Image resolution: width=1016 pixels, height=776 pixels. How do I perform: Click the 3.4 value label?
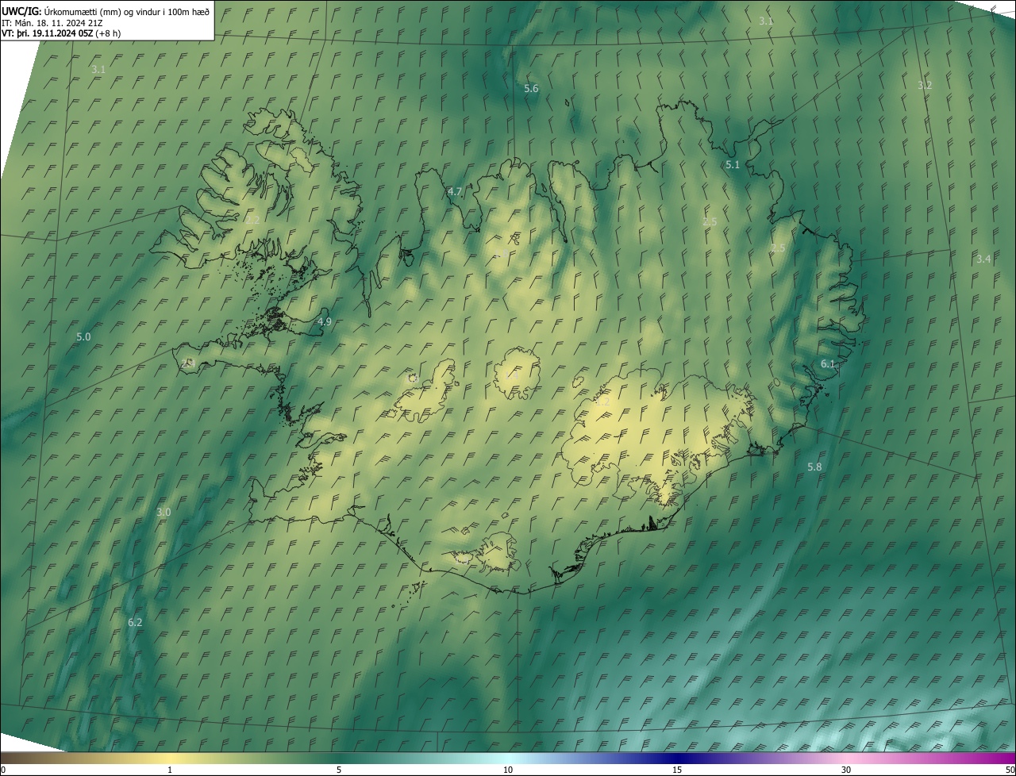(983, 259)
